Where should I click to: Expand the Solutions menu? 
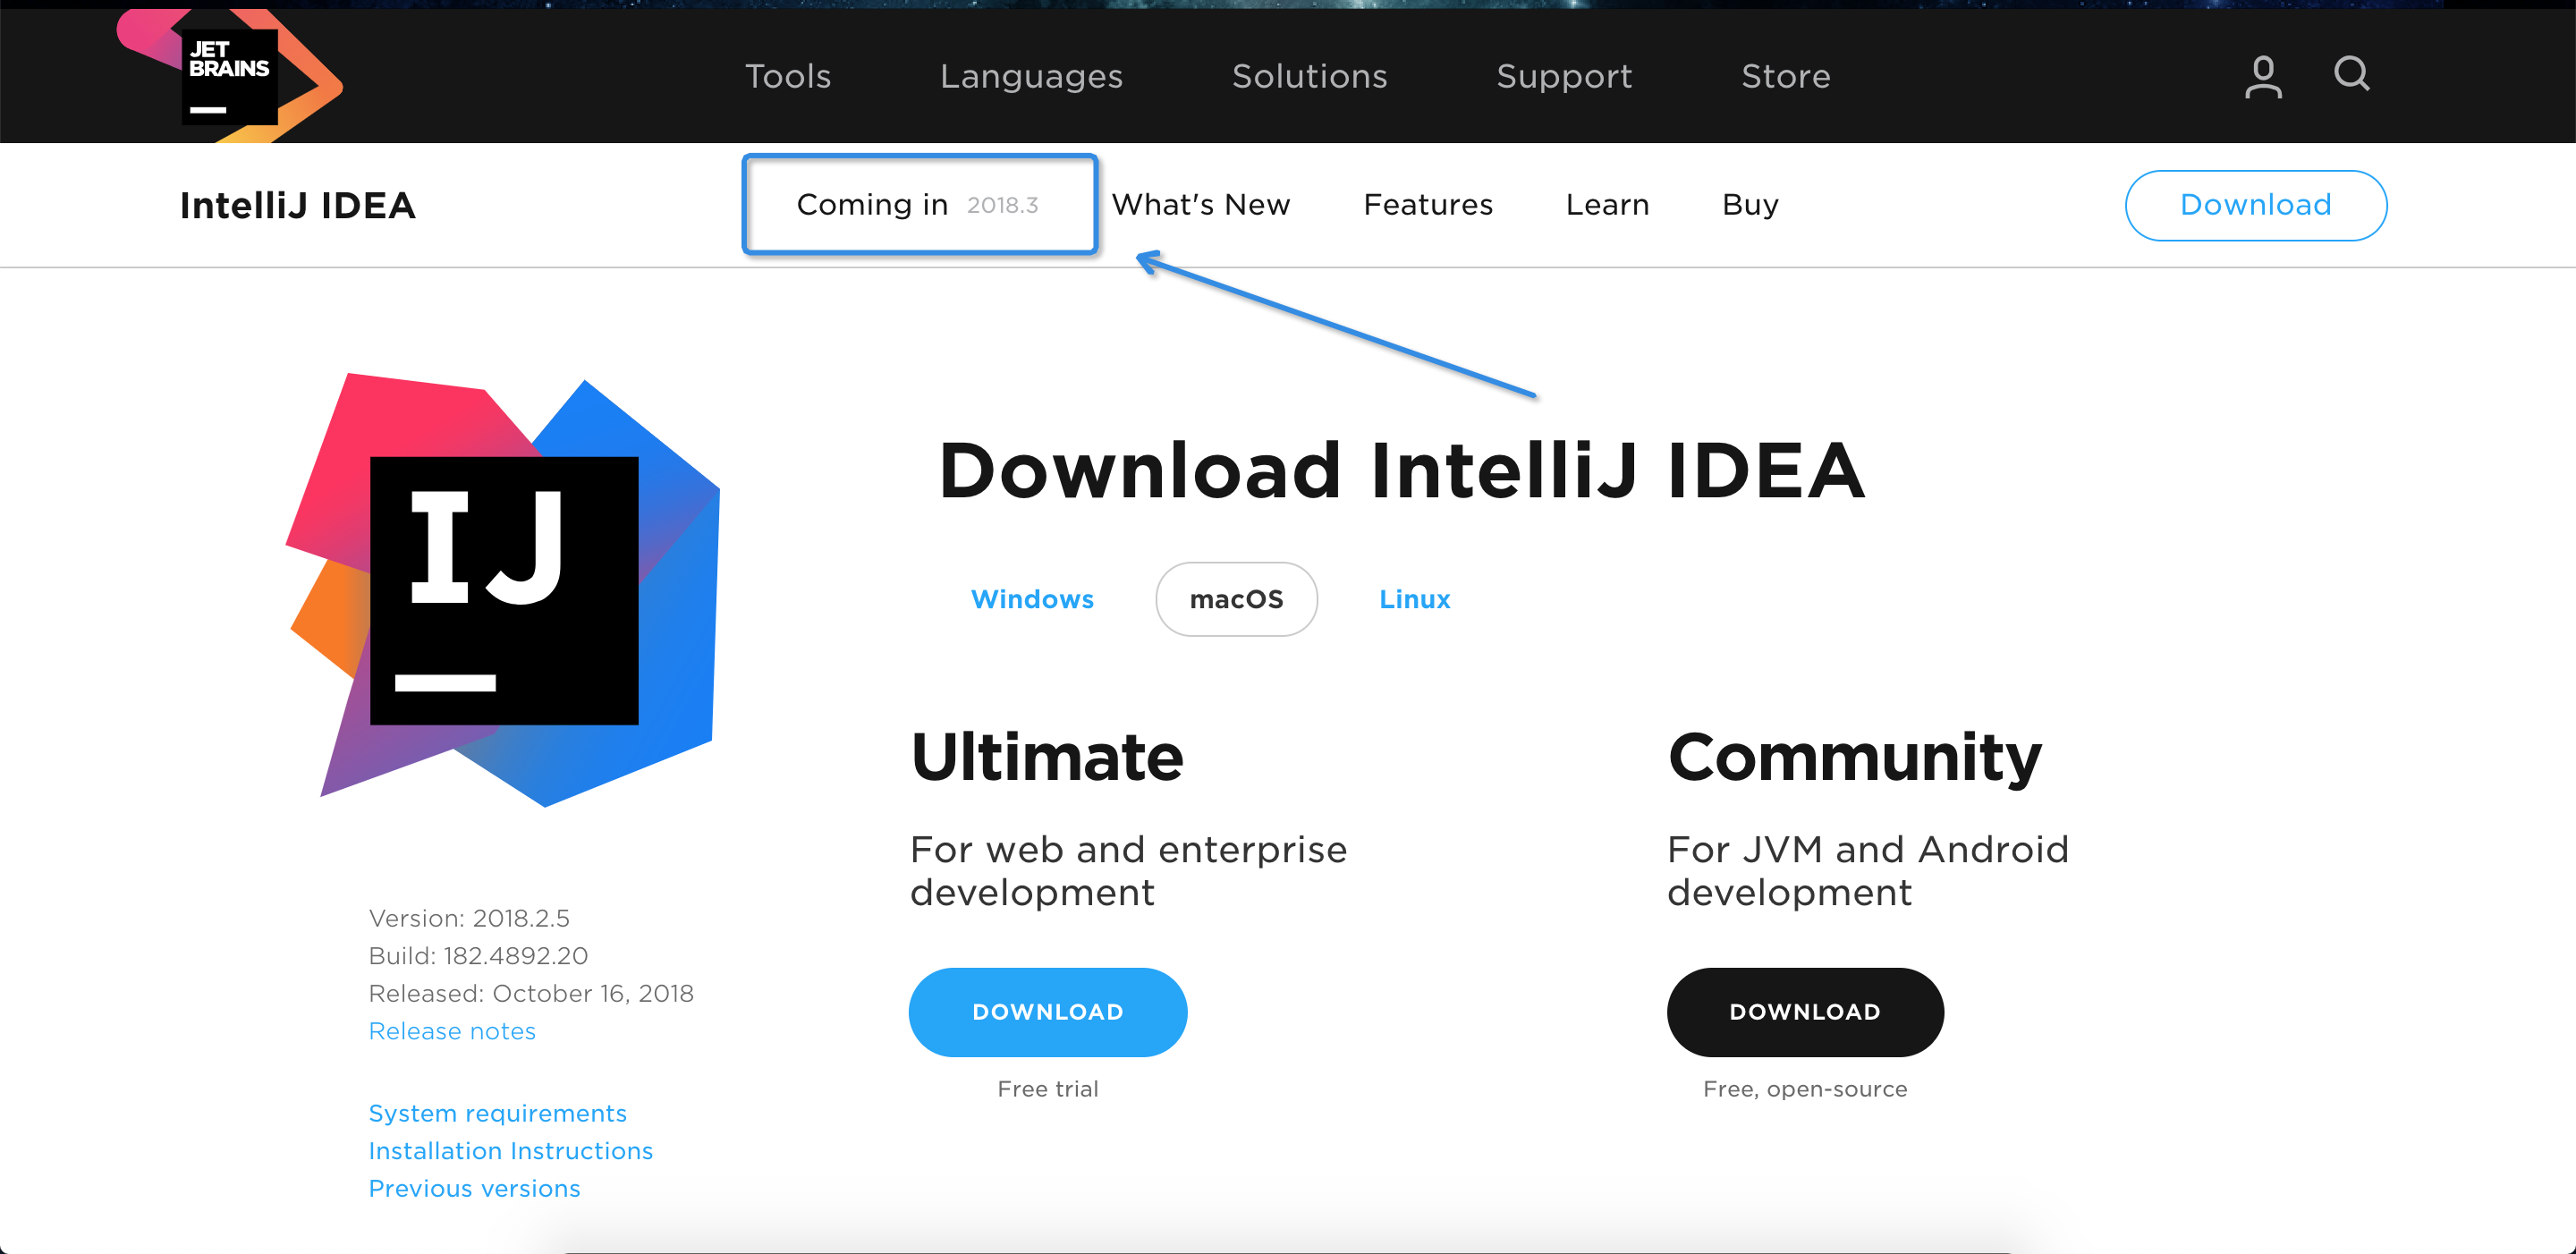tap(1308, 77)
